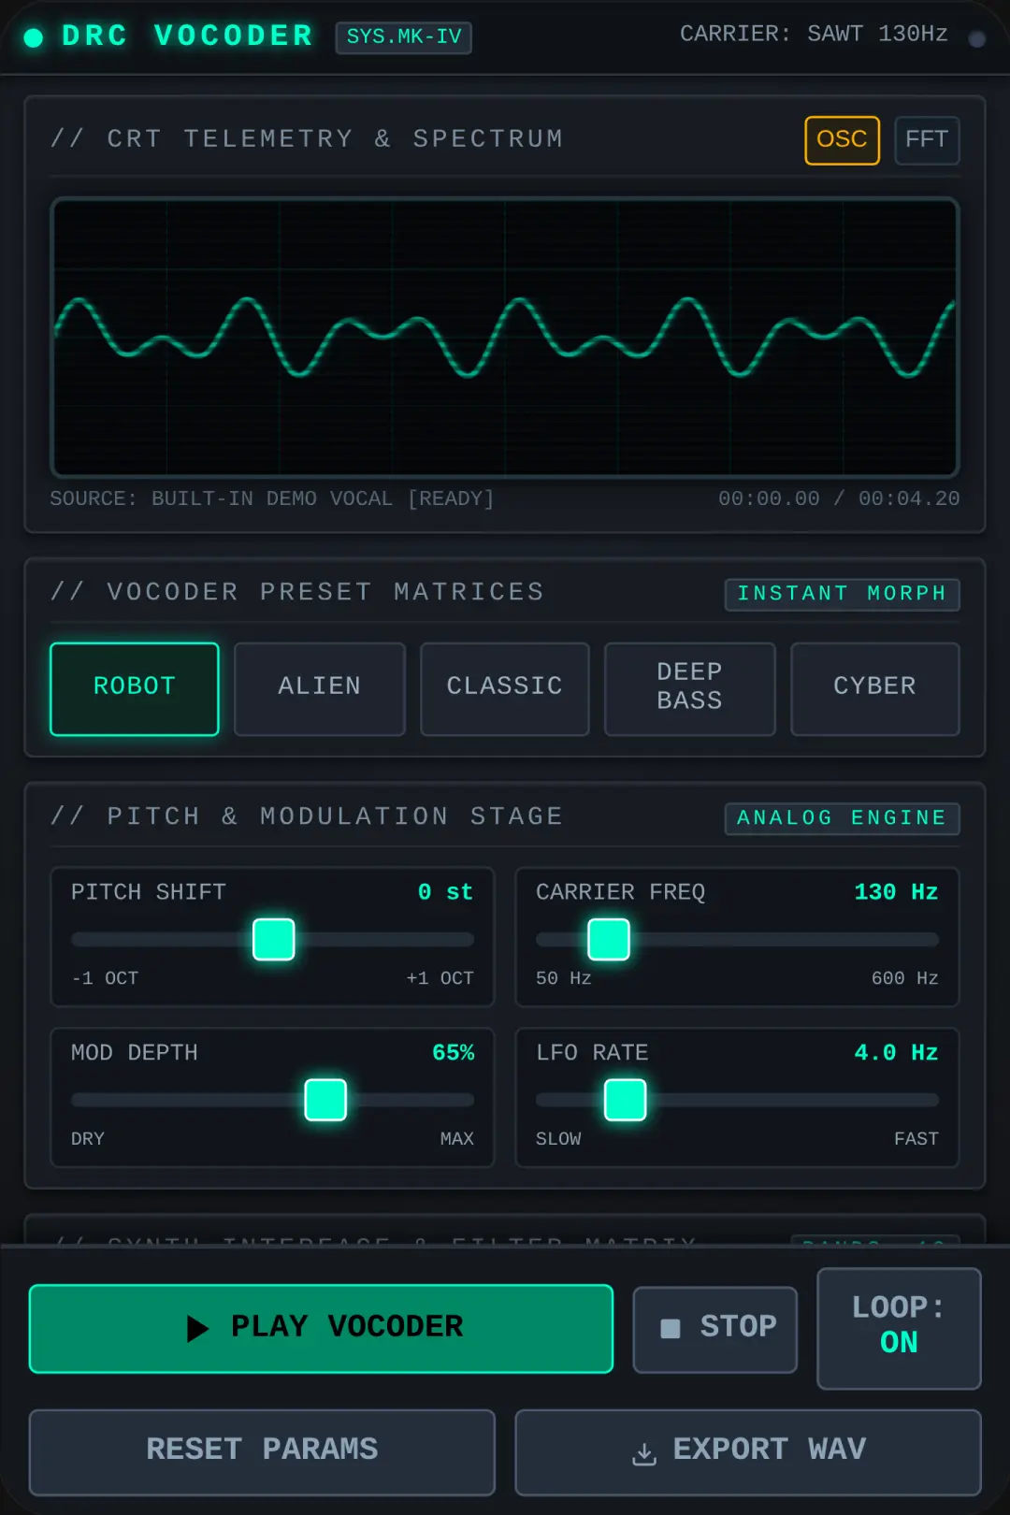Click the grey indicator dot after CARRIER readout
Image resolution: width=1010 pixels, height=1515 pixels.
pyautogui.click(x=976, y=38)
